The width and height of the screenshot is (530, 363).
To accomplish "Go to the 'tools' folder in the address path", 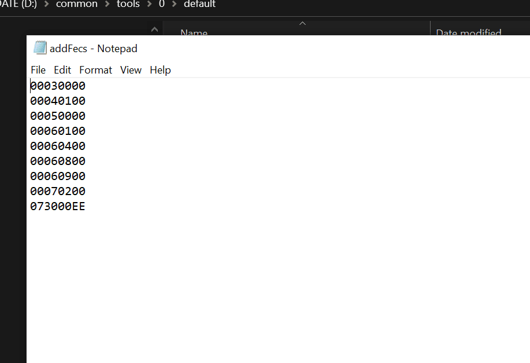I will tap(128, 5).
